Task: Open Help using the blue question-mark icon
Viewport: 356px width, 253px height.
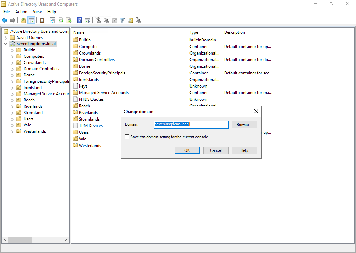Action: click(x=80, y=21)
